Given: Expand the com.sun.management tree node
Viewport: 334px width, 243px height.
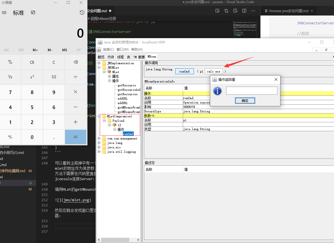Looking at the screenshot, I should 99,138.
